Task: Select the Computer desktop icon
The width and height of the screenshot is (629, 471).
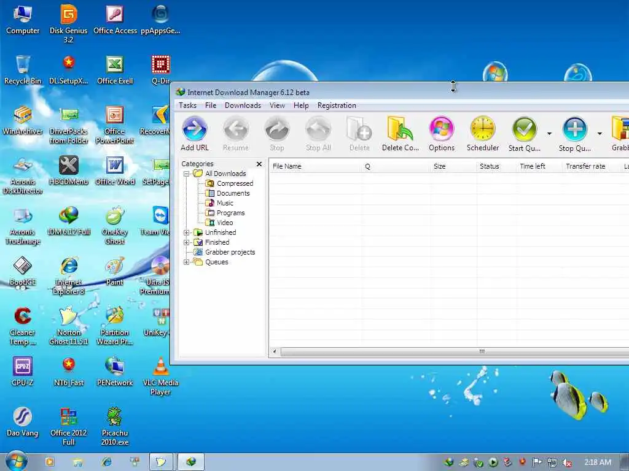Action: click(x=23, y=19)
